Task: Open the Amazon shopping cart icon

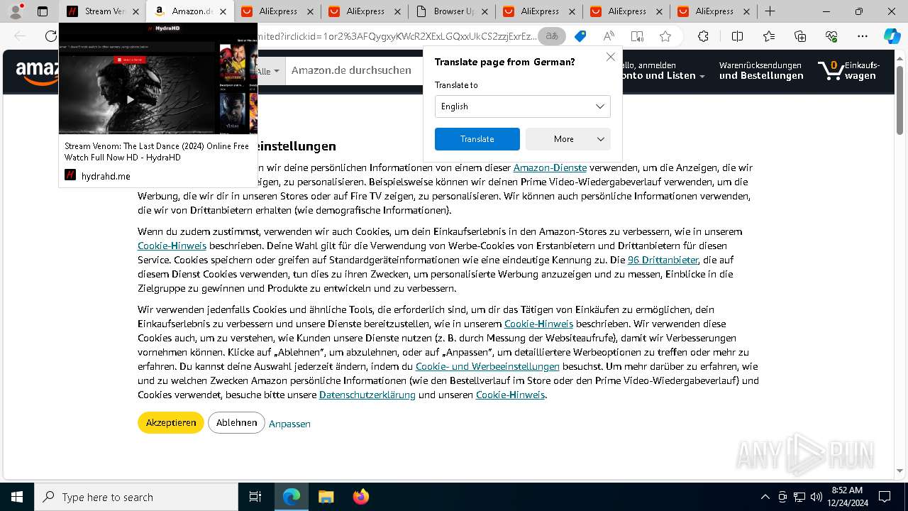Action: coord(848,70)
